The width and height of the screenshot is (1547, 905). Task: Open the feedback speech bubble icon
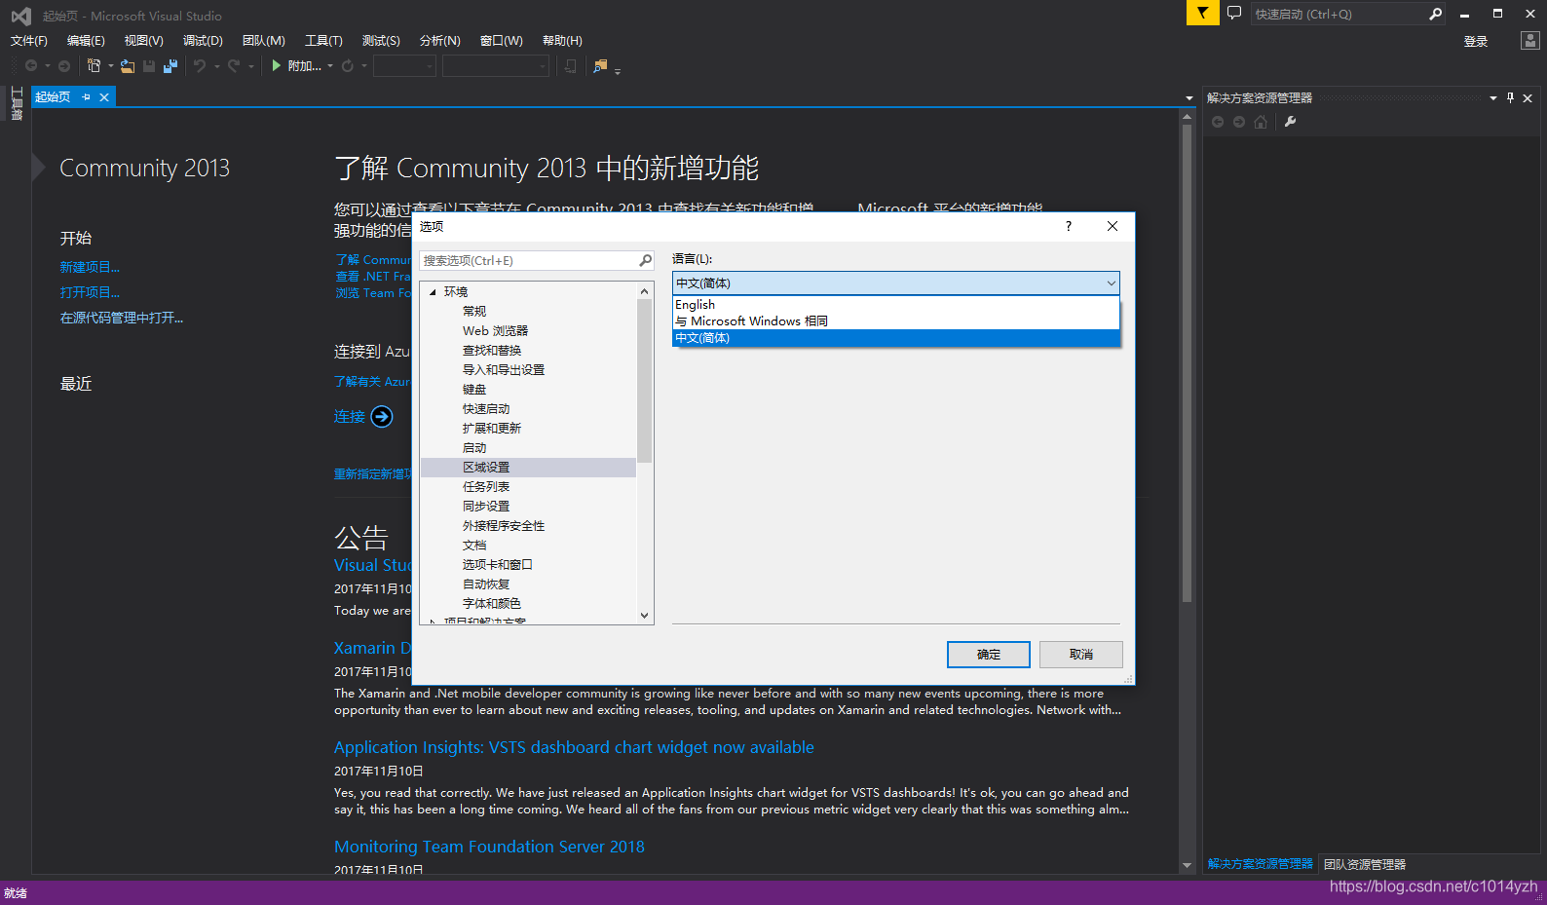pos(1234,13)
